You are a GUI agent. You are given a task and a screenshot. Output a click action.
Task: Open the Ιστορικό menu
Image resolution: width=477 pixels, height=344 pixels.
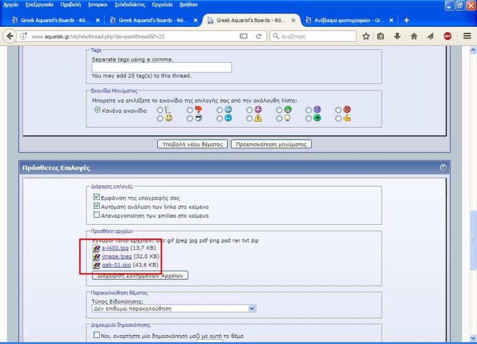tap(98, 4)
